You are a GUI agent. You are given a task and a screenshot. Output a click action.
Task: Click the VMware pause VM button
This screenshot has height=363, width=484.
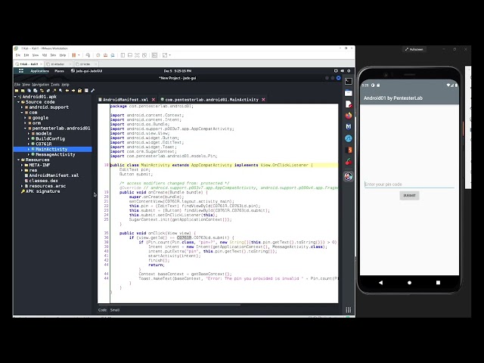74,55
